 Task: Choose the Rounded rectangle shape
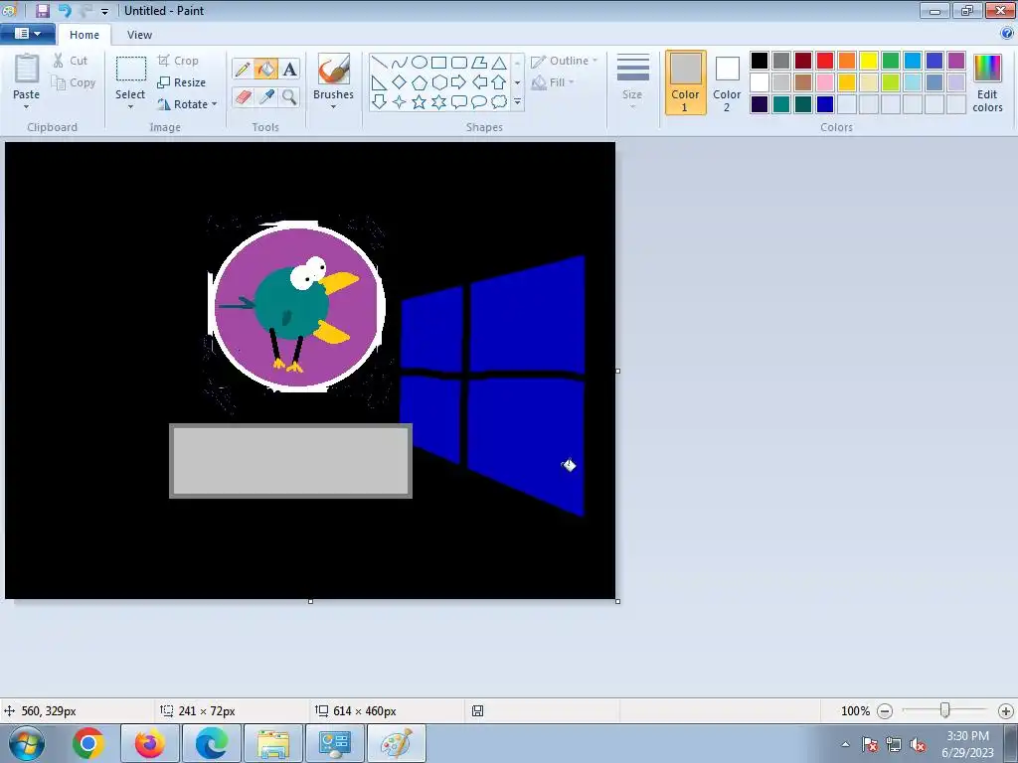459,63
